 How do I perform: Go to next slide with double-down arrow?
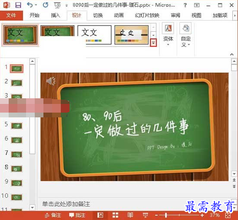point(234,186)
